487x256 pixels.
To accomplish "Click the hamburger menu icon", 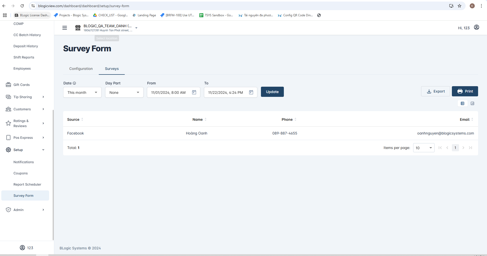I will 65,28.
